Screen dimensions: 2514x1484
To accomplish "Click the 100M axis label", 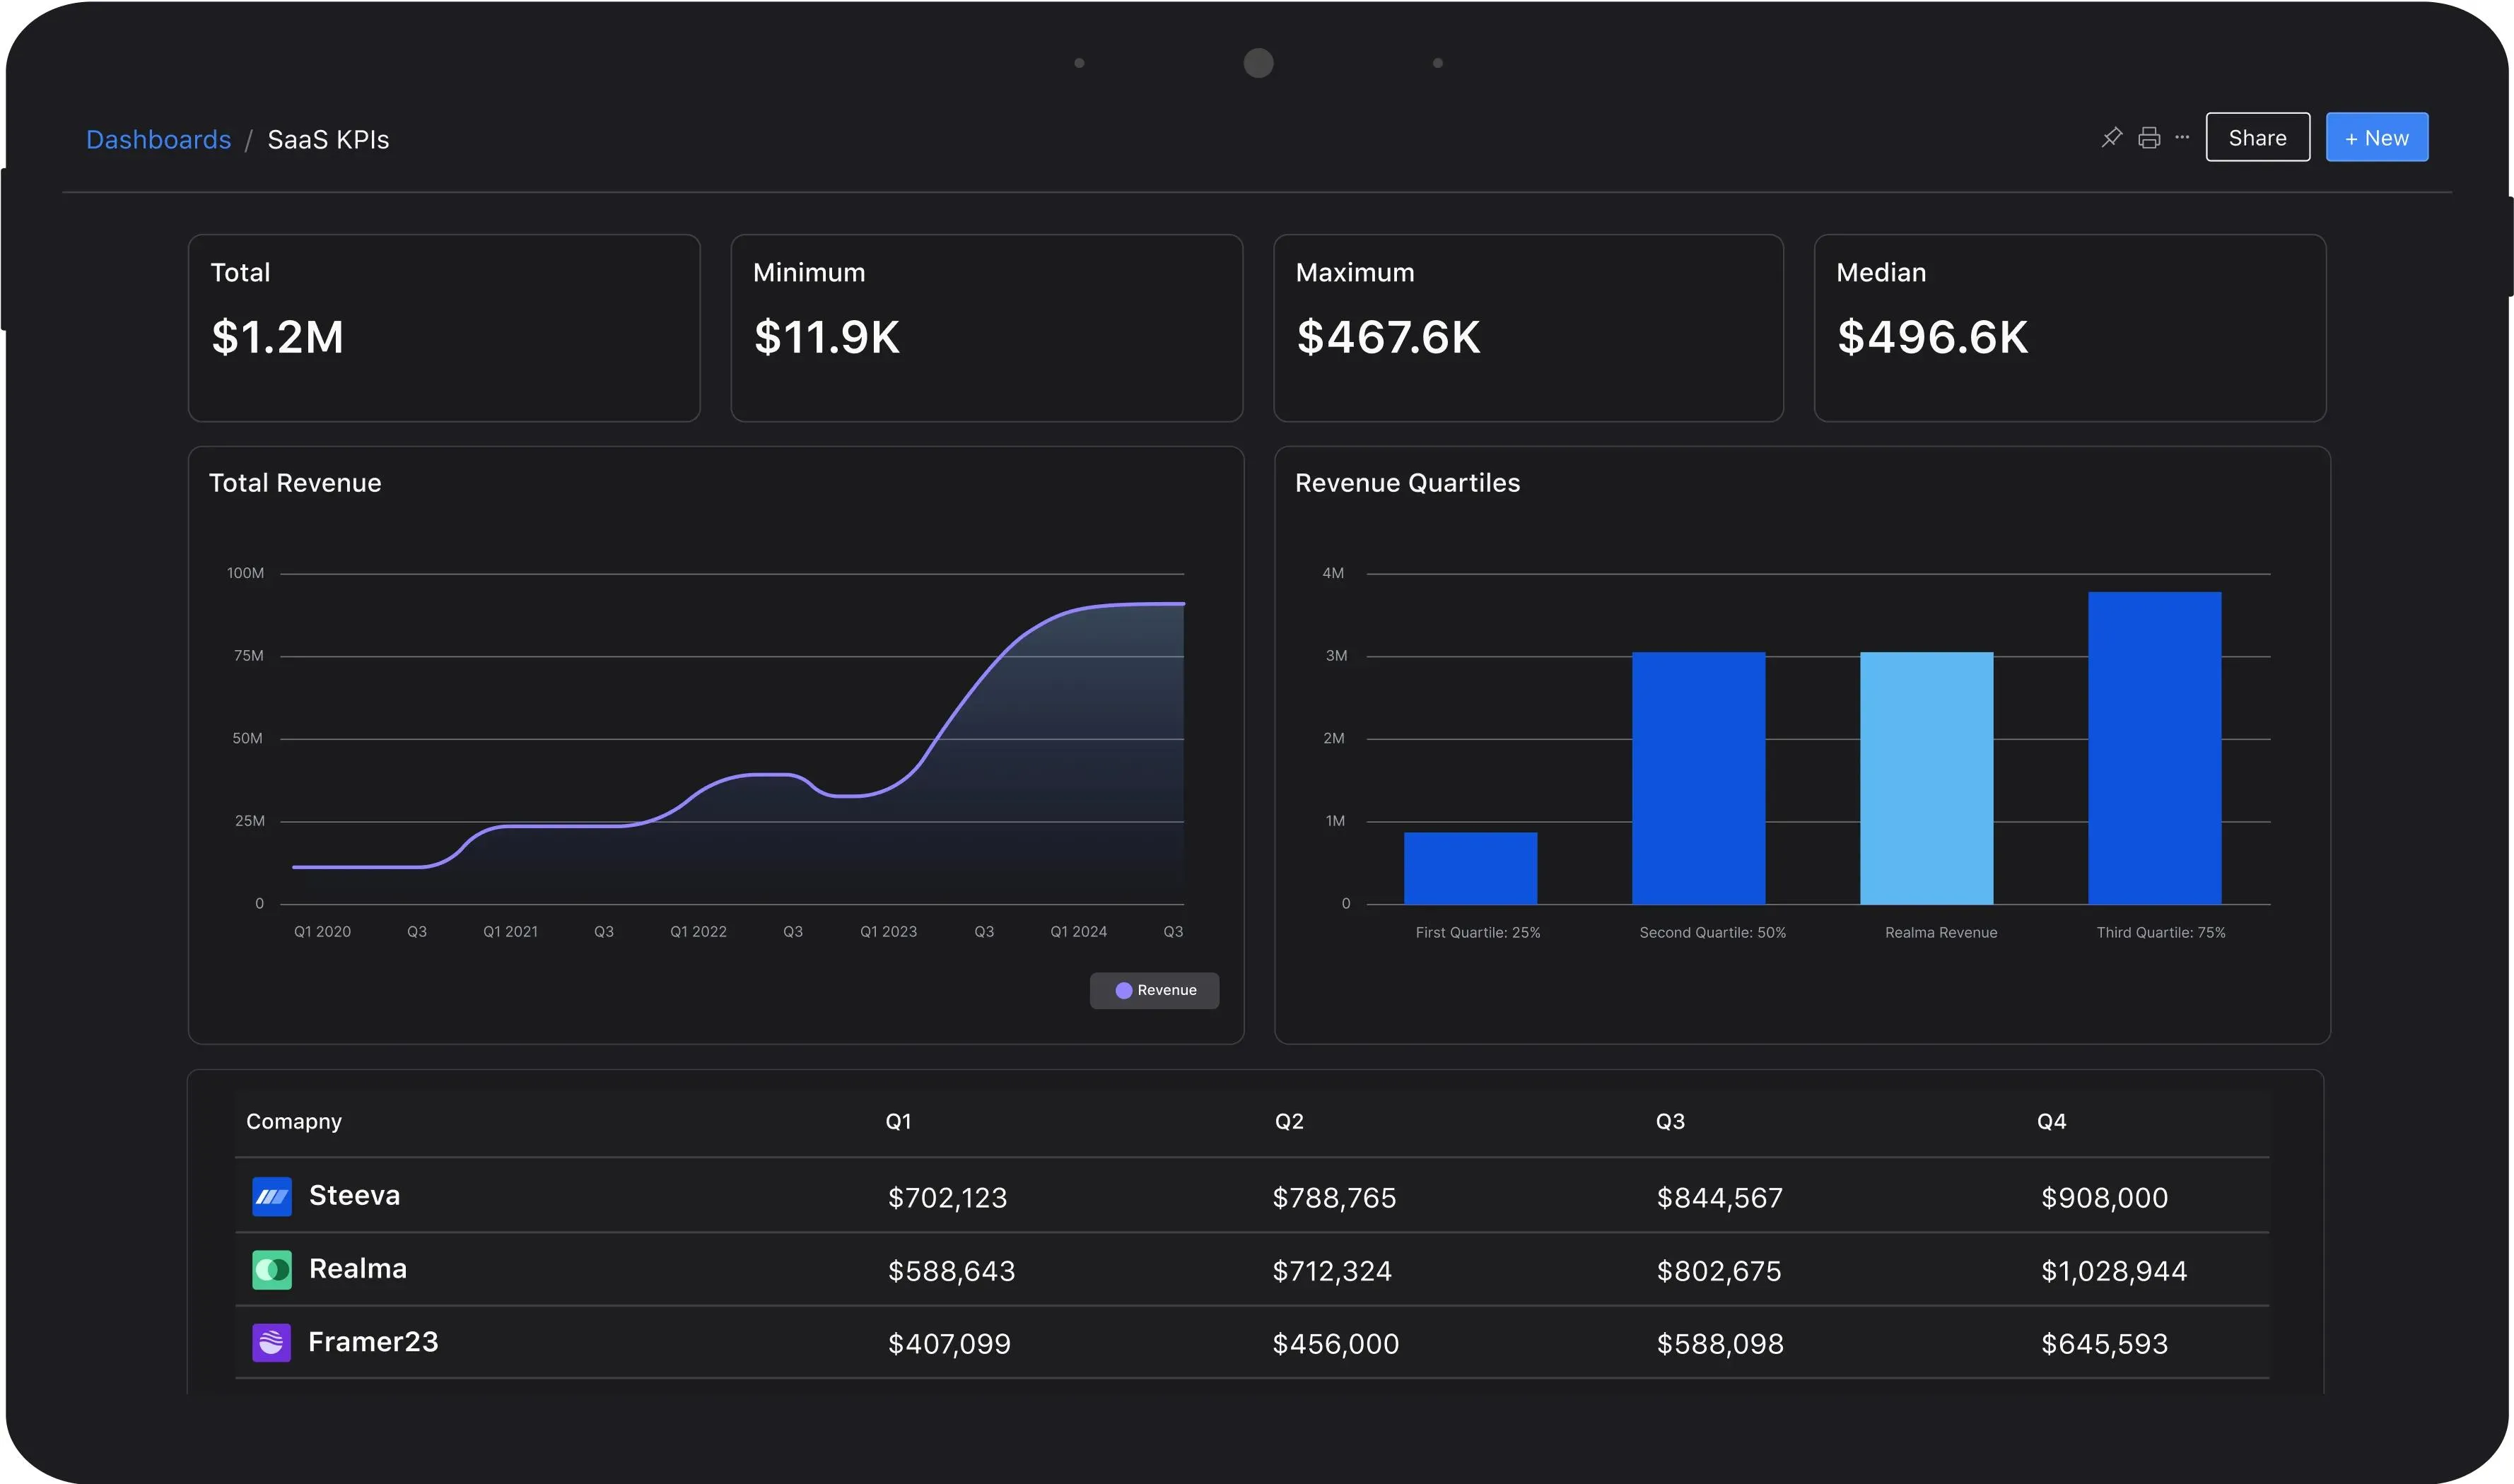I will [x=245, y=573].
